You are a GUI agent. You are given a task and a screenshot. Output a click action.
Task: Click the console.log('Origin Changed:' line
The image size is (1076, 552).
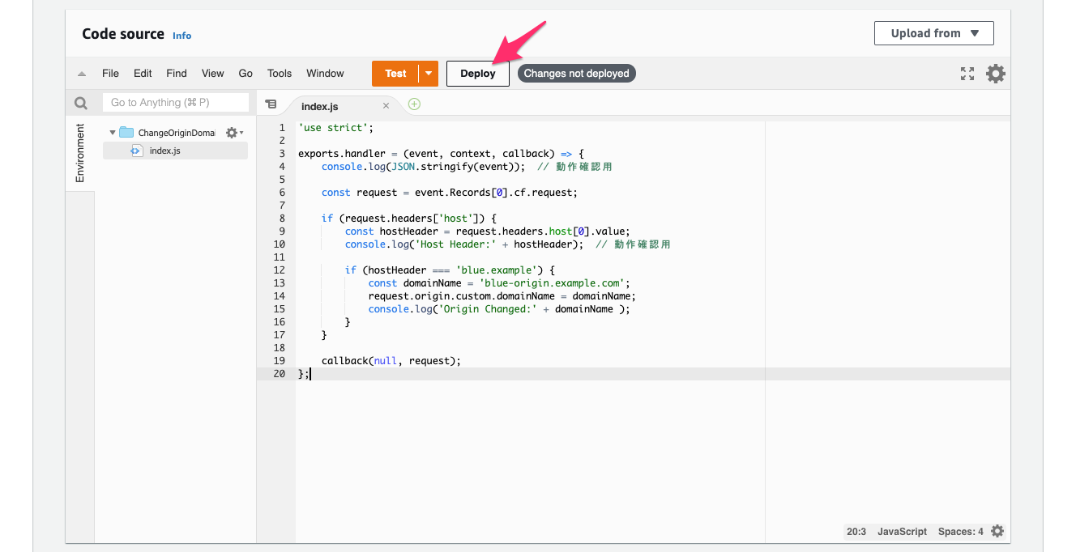(x=499, y=309)
